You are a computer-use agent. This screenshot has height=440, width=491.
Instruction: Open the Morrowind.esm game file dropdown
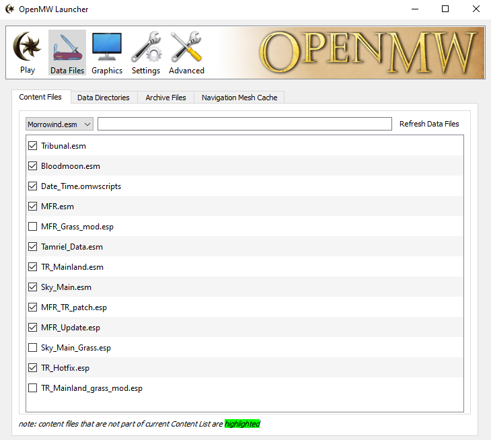[59, 124]
